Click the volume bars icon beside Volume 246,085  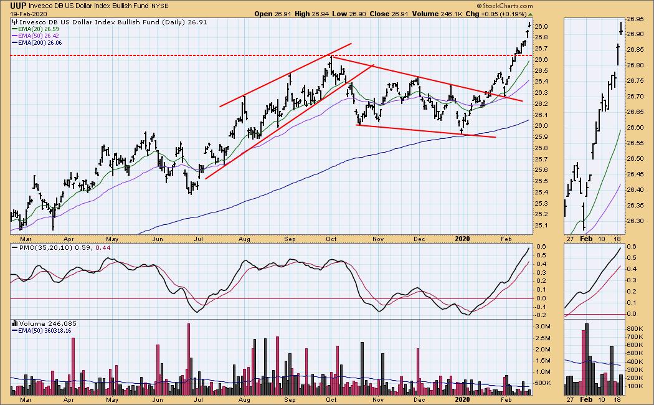coord(14,323)
